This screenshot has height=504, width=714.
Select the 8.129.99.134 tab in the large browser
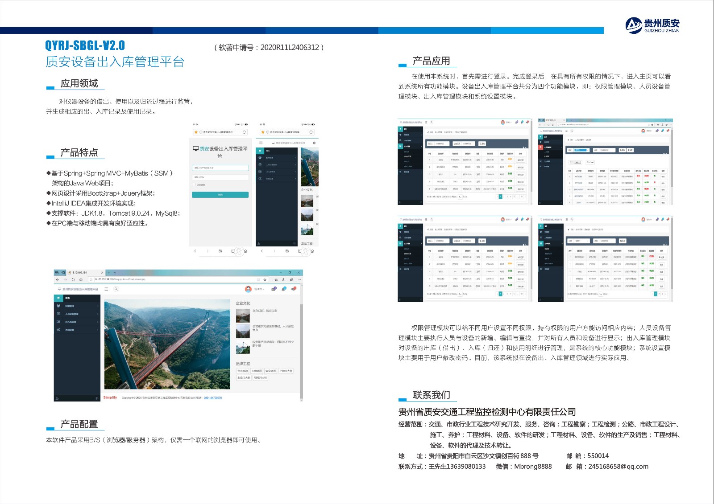coord(86,273)
